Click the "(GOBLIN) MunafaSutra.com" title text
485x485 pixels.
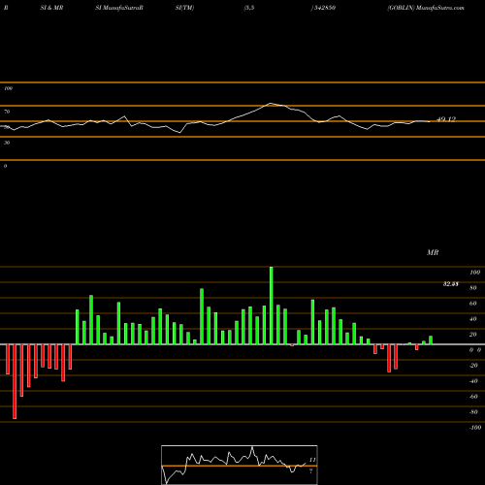point(426,8)
